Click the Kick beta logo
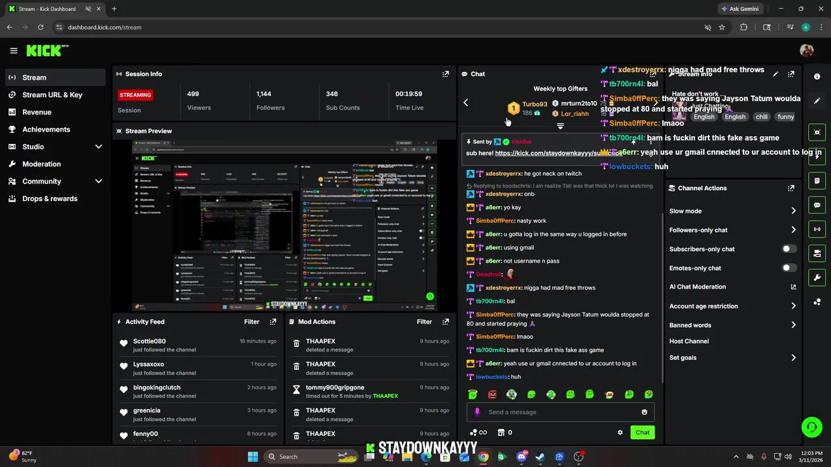The width and height of the screenshot is (831, 467). click(47, 51)
